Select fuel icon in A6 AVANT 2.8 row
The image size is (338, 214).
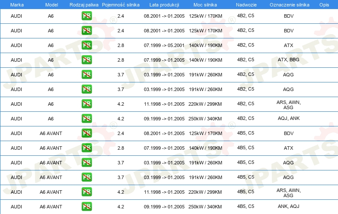pos(86,148)
